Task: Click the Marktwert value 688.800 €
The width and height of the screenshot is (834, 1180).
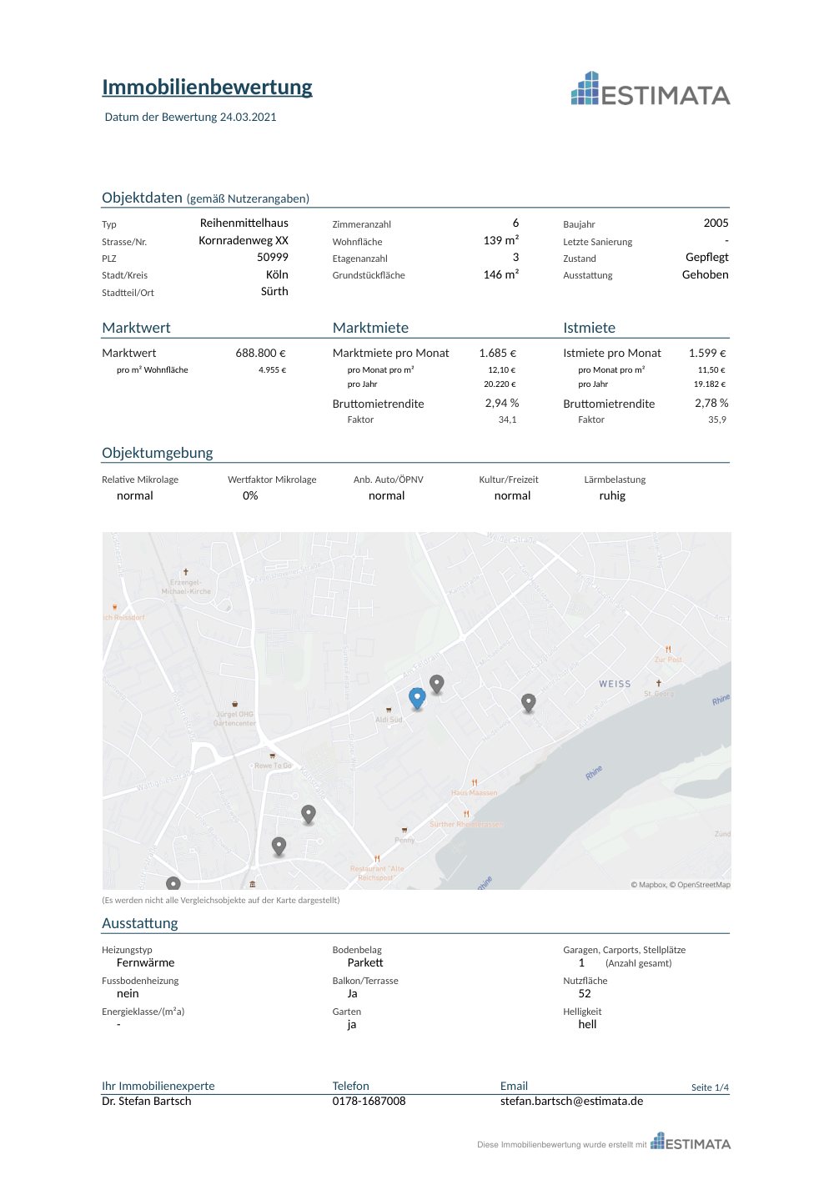Action: point(261,353)
